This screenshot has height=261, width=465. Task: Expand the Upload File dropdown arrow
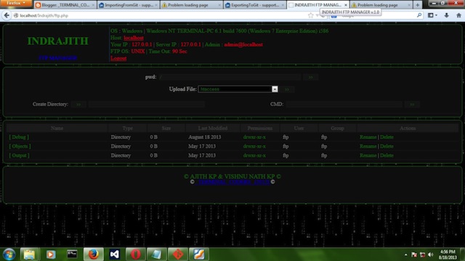point(275,89)
